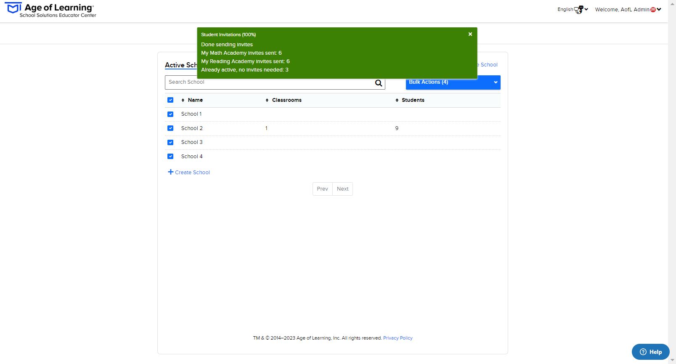Image resolution: width=676 pixels, height=364 pixels.
Task: Click the Age of Learning logo
Action: pos(50,10)
